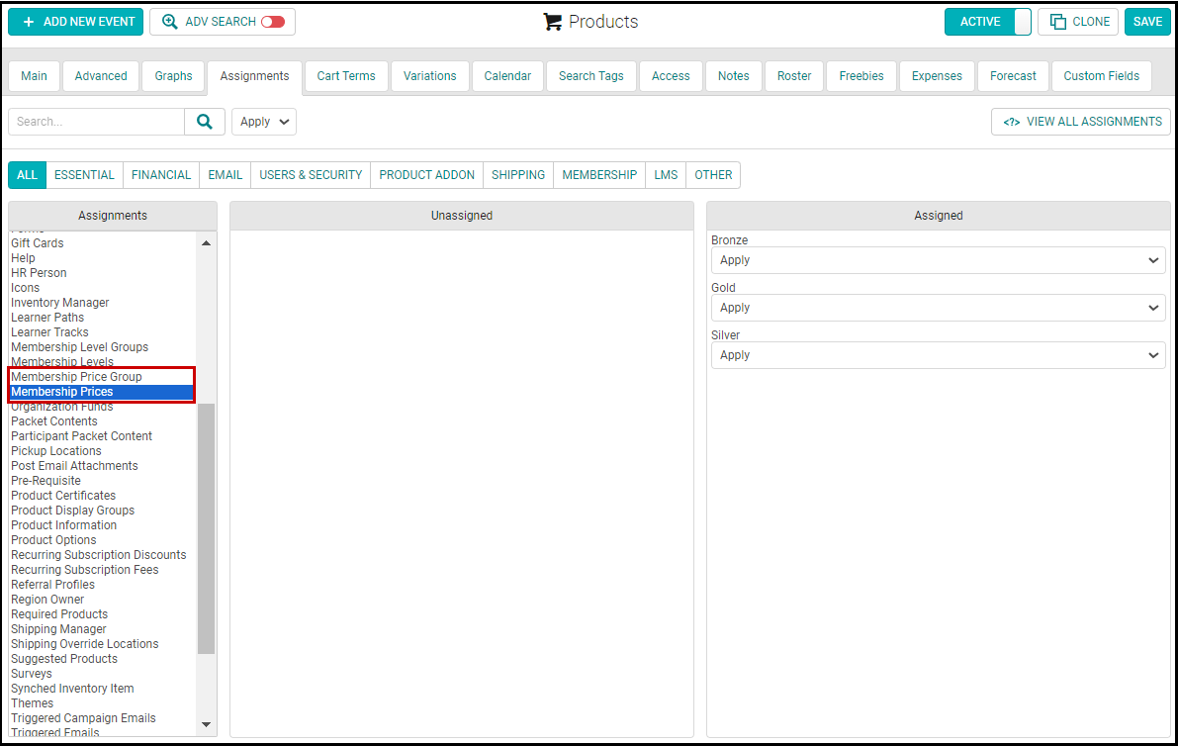Image resolution: width=1178 pixels, height=746 pixels.
Task: Expand the Gold Apply dropdown
Action: (x=938, y=308)
